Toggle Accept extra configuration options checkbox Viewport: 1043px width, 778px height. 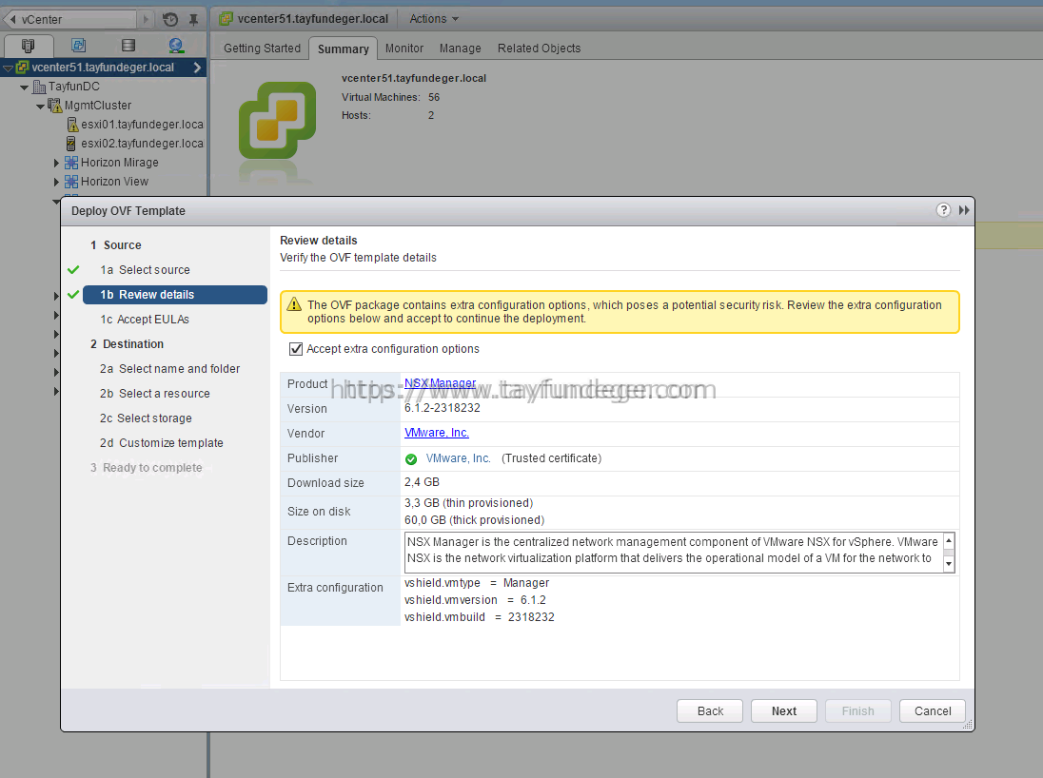tap(296, 349)
